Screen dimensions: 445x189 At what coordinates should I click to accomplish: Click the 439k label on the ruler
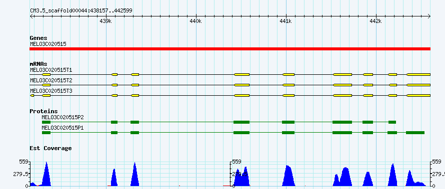105,21
